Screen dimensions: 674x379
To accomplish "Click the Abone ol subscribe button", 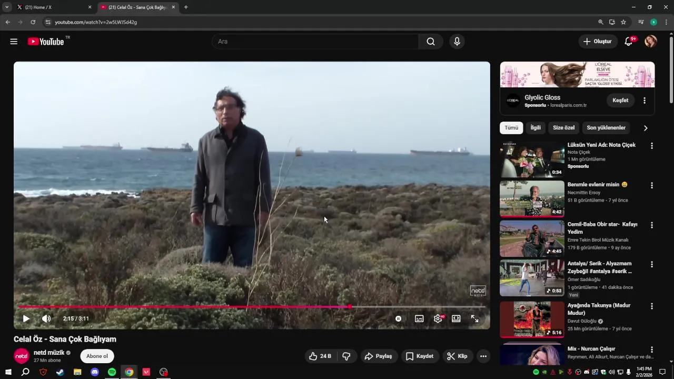I will click(97, 356).
